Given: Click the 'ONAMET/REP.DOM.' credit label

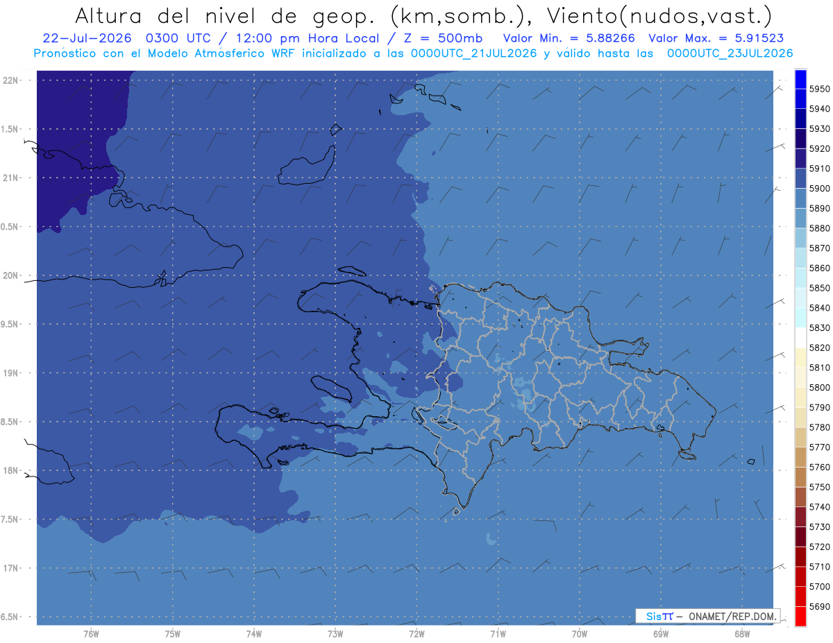Looking at the screenshot, I should click(x=732, y=616).
